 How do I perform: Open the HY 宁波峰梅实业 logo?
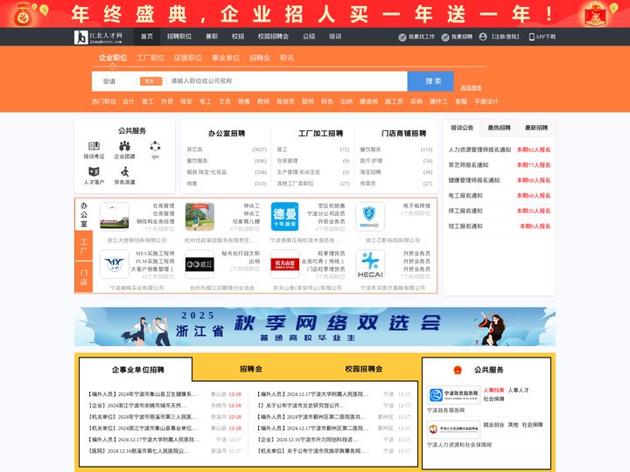coord(114,264)
